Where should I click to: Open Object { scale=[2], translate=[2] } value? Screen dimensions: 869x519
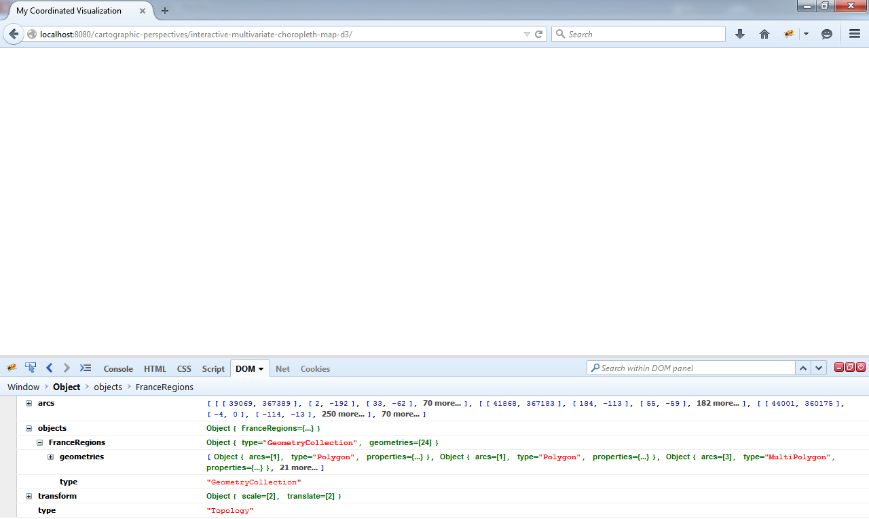click(x=274, y=496)
